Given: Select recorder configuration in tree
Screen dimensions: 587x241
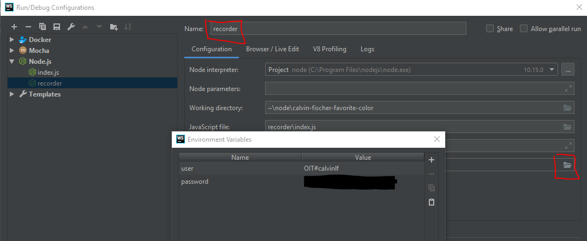Looking at the screenshot, I should pyautogui.click(x=50, y=83).
